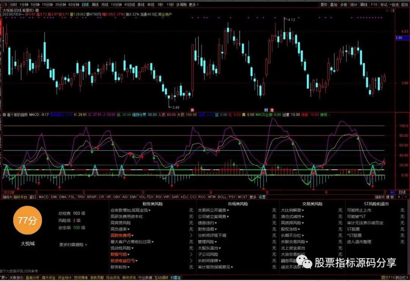410x281 pixels.
Task: Expand 高财务费用 risk details arrow
Action: [191, 235]
